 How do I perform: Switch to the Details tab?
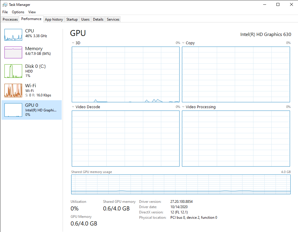coord(98,19)
